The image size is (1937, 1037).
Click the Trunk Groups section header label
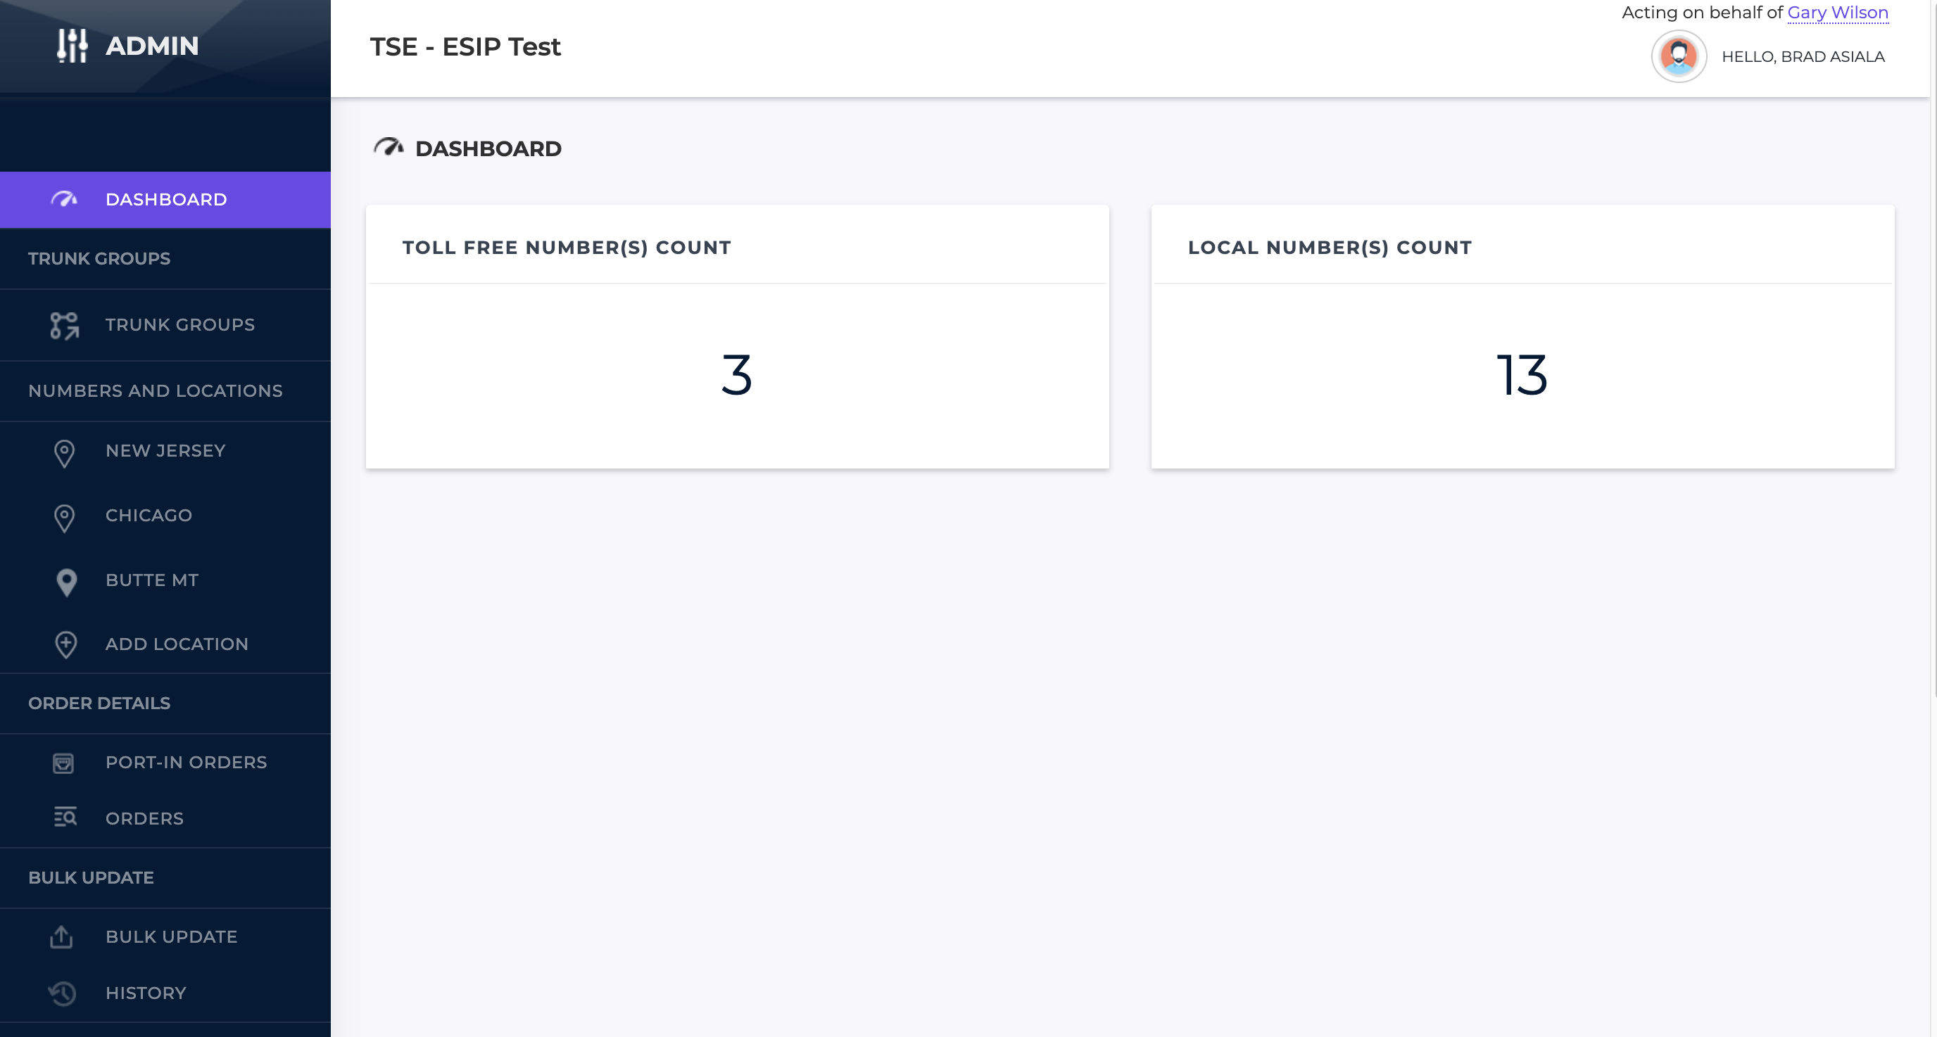pos(99,258)
